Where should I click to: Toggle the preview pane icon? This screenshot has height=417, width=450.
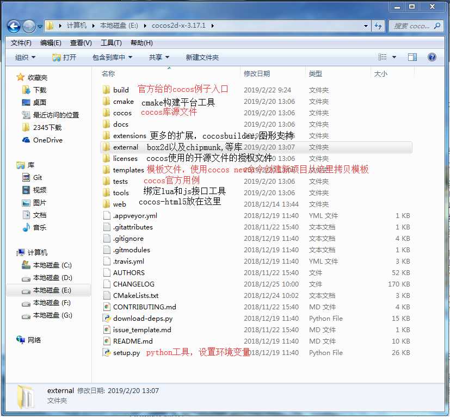pos(412,57)
